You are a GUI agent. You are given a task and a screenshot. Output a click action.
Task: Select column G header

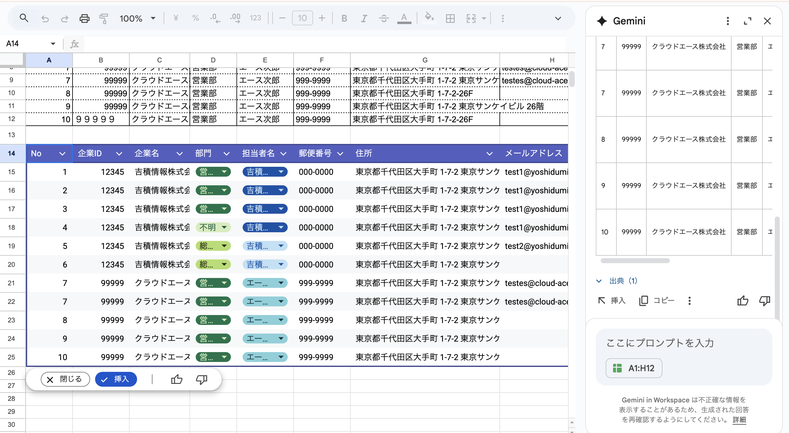click(x=425, y=60)
